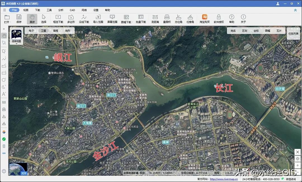
Task: Collapse the ribbon with the top-right chevron
Action: 295,10
